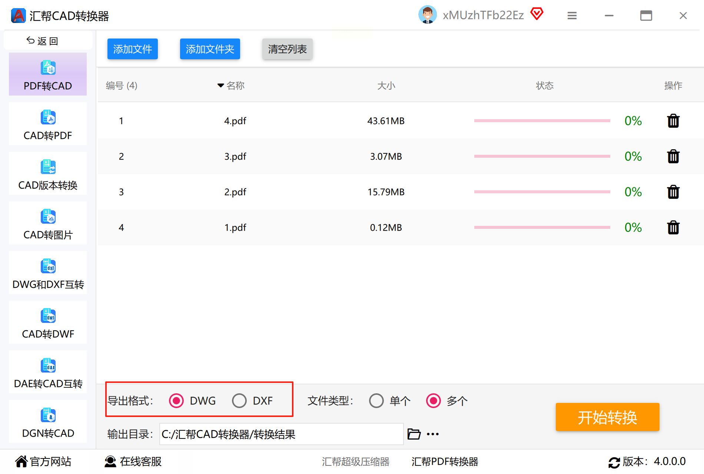Click the trash icon for 1.pdf
Image resolution: width=704 pixels, height=474 pixels.
[x=673, y=228]
